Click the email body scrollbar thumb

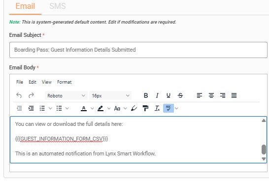coord(264,150)
